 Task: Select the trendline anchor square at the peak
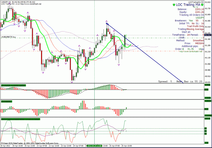tap(107, 23)
